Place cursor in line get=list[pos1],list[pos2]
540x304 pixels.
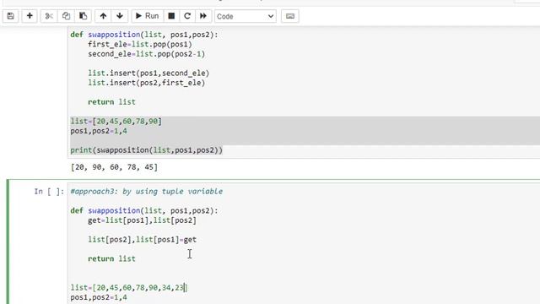(x=142, y=220)
